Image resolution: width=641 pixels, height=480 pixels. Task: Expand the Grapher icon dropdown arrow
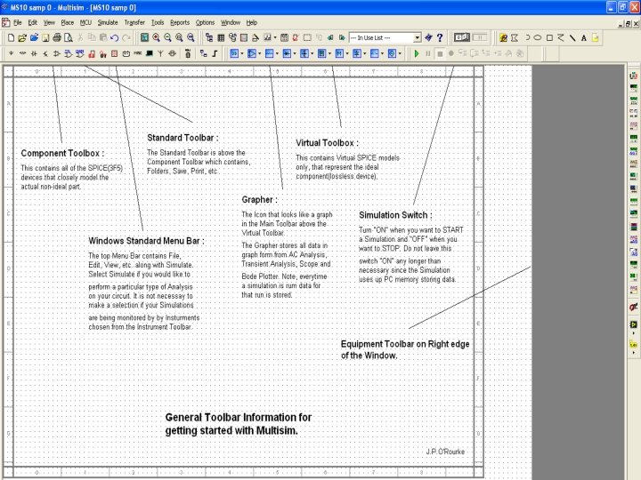[275, 37]
